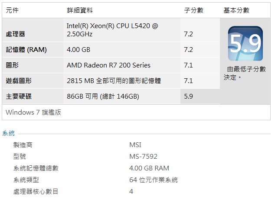Screen dimensions: 275x199
Task: Click the MSI manufacturer value
Action: [x=135, y=145]
